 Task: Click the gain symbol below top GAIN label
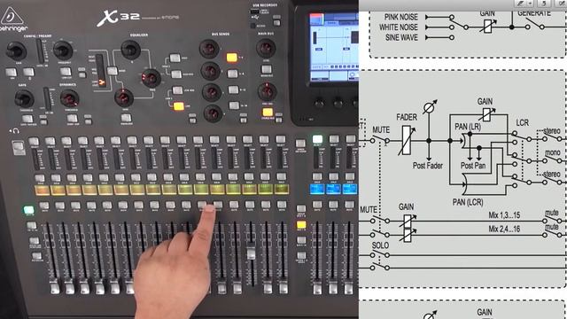[488, 26]
